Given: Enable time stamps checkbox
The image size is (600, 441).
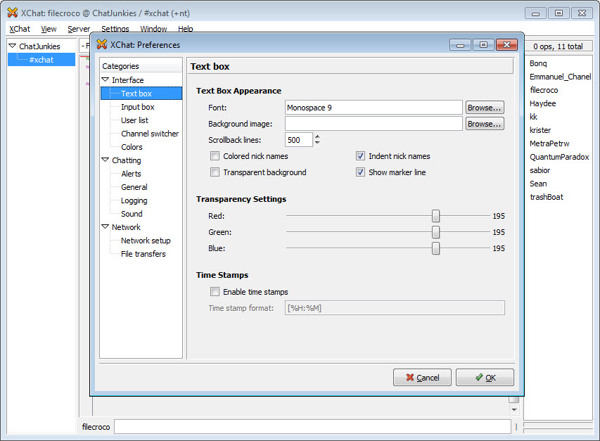Looking at the screenshot, I should coord(215,292).
